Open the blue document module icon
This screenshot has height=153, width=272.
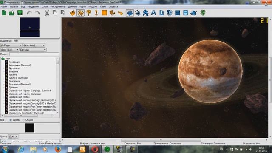pos(161,13)
